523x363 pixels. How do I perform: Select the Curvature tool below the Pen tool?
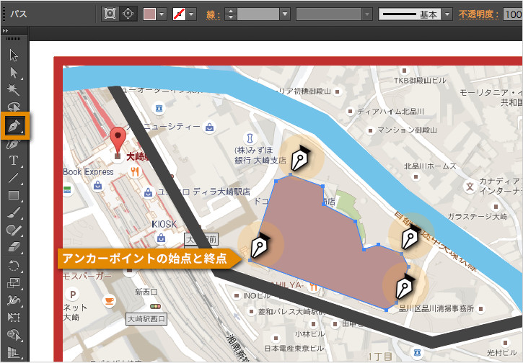(14, 144)
